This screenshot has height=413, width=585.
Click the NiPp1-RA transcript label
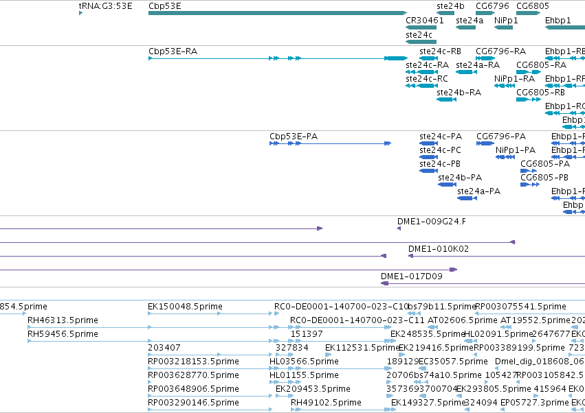pos(514,79)
